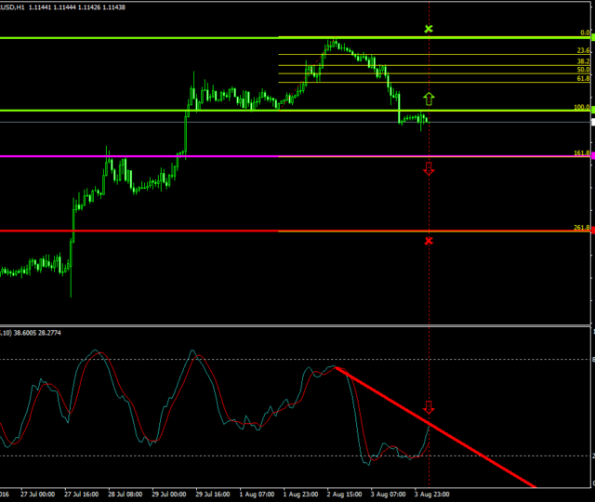Select red down arrow in oscillator panel
Screen dimensions: 595x502
click(x=429, y=407)
